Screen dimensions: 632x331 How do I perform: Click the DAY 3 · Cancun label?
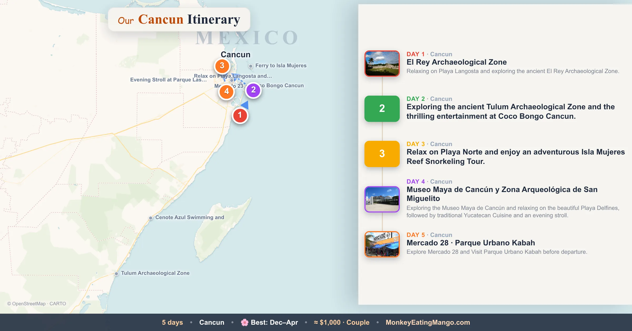click(x=429, y=144)
